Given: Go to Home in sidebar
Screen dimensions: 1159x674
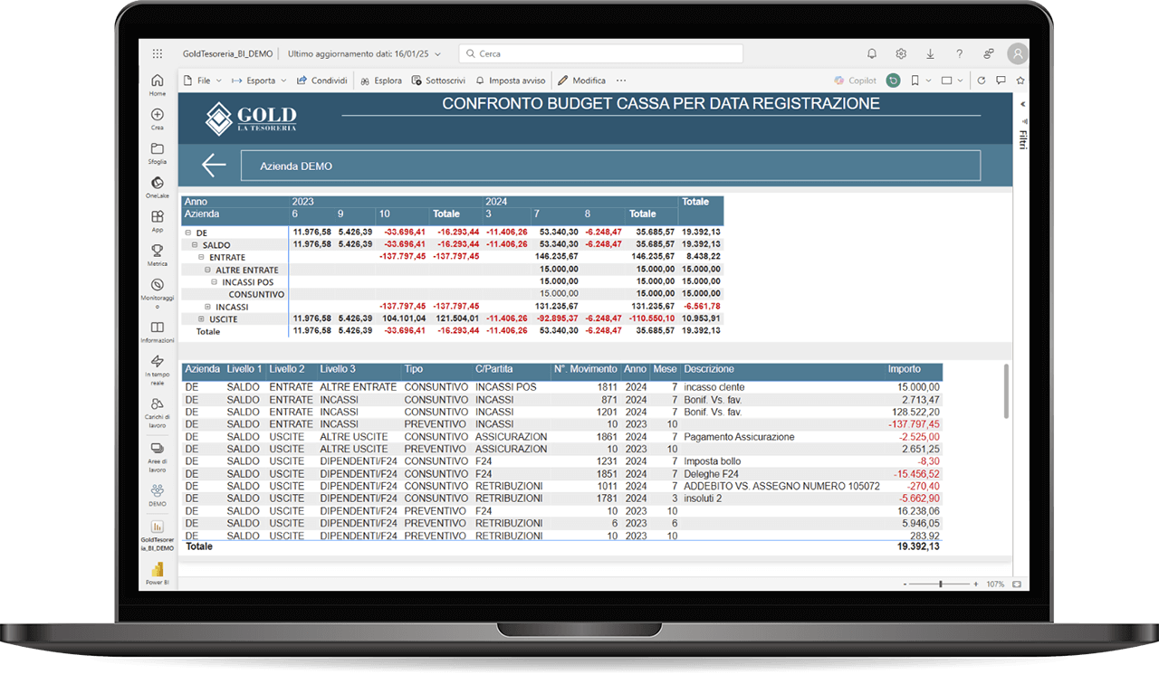Looking at the screenshot, I should click(158, 85).
